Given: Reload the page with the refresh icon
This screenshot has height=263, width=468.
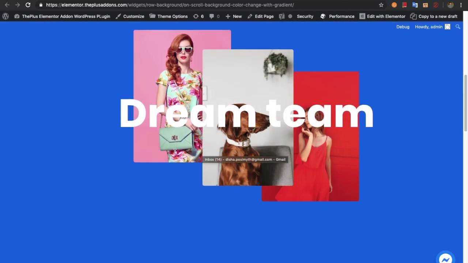Looking at the screenshot, I should (28, 5).
